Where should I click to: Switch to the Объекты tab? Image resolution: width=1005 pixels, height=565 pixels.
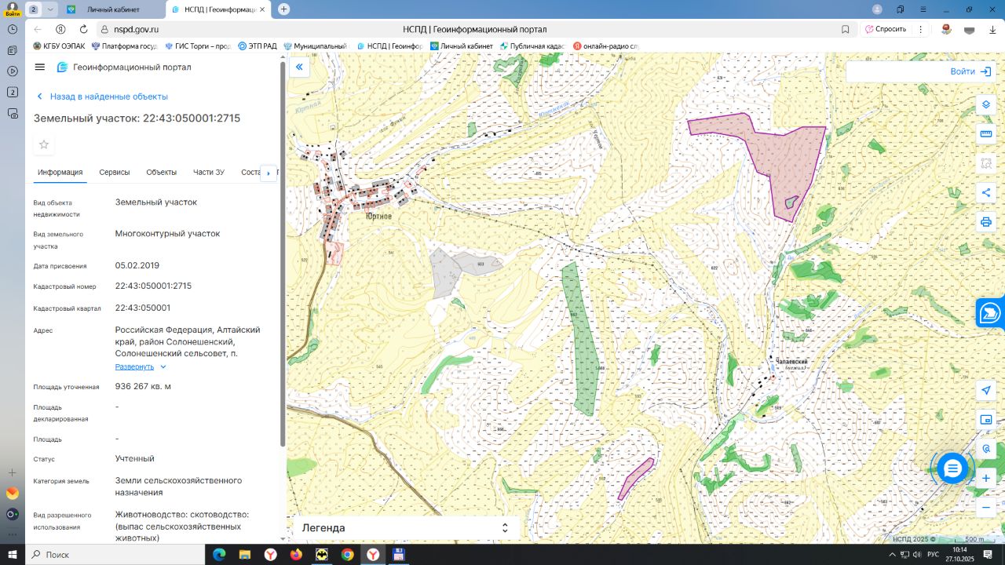pos(162,173)
